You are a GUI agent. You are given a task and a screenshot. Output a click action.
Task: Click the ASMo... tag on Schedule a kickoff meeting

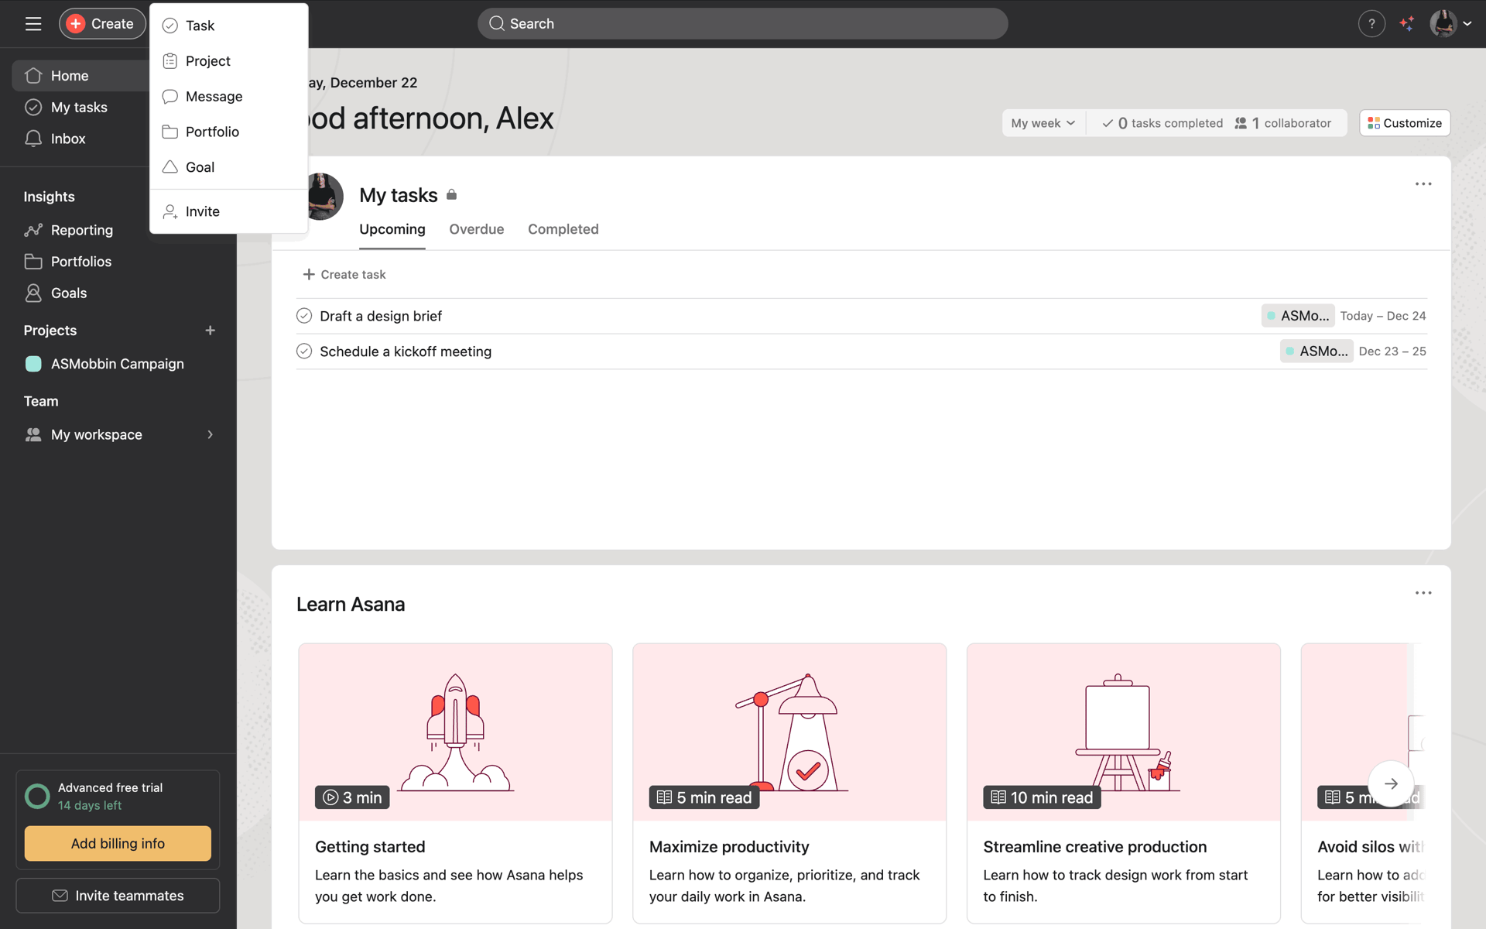pos(1317,351)
